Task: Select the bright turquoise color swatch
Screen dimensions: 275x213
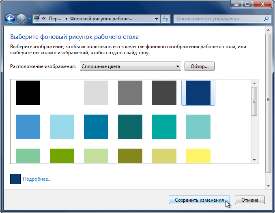Action: point(164,127)
